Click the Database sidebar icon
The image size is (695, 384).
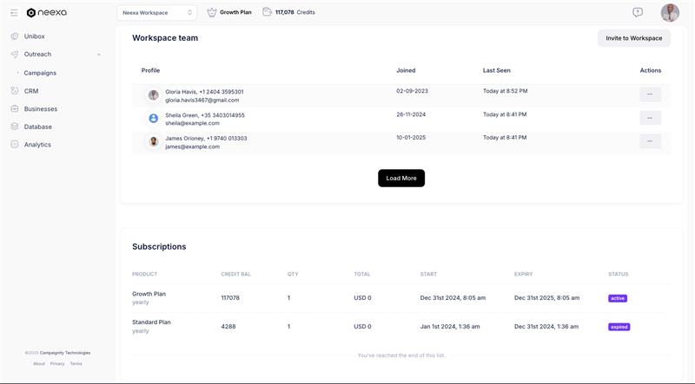pos(15,127)
